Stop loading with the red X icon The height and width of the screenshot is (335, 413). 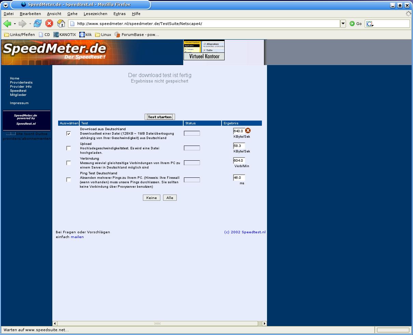49,23
